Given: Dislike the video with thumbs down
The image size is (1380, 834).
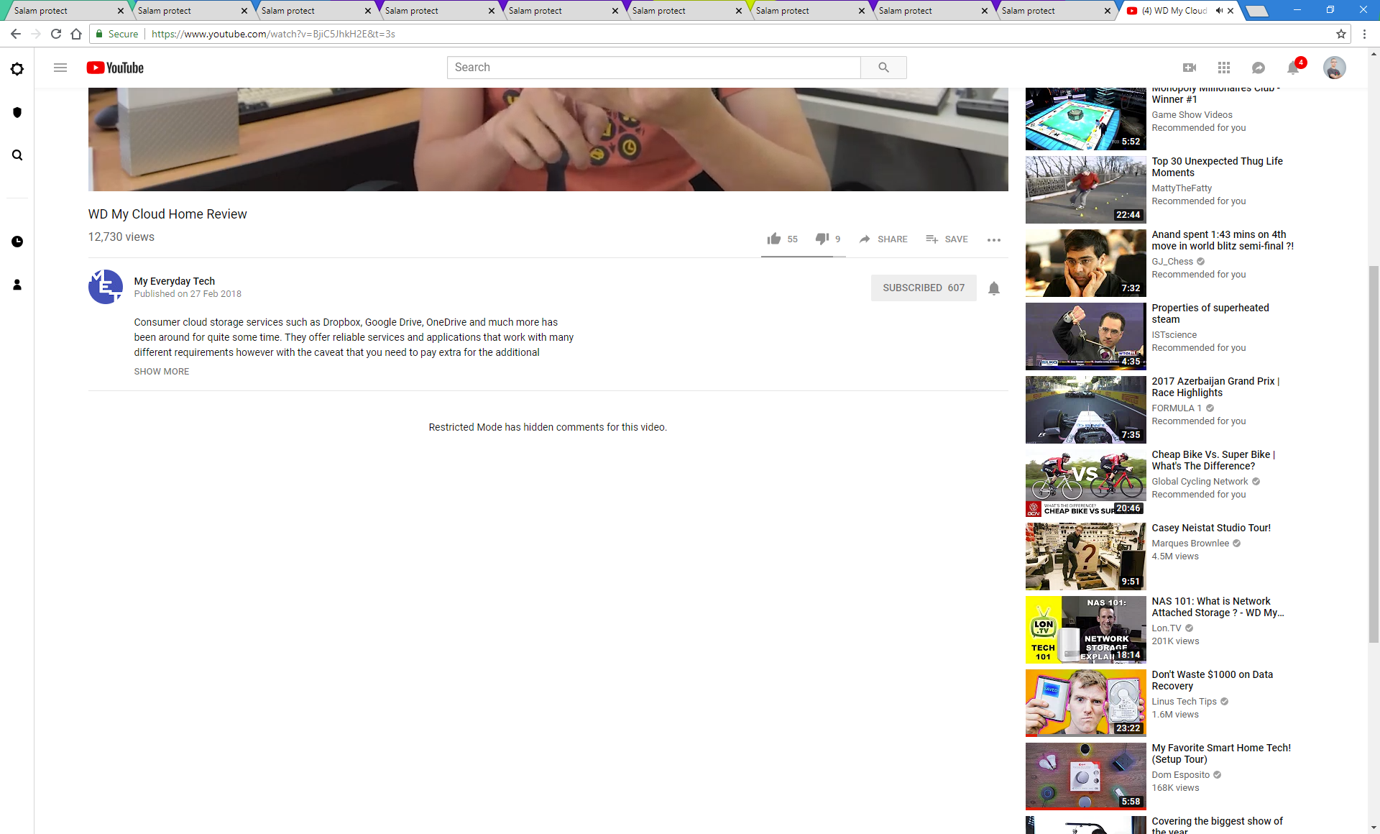Looking at the screenshot, I should pyautogui.click(x=822, y=239).
